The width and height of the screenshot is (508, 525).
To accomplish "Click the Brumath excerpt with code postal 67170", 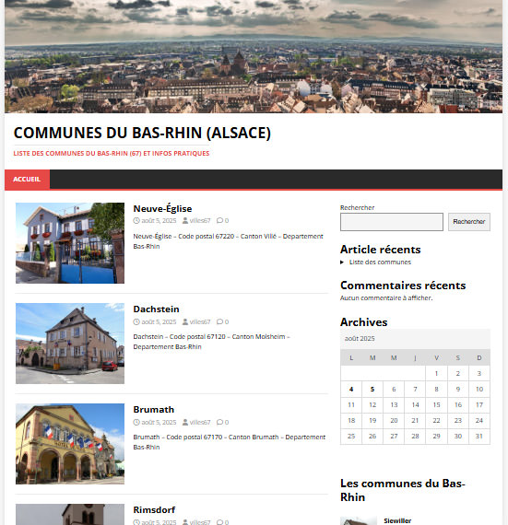I will tap(230, 442).
